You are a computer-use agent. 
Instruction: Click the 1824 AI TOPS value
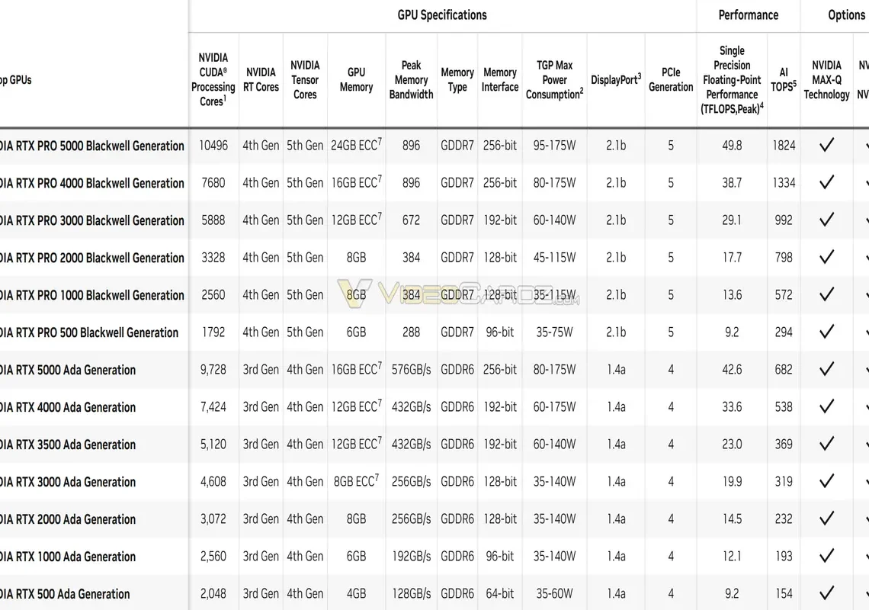tap(784, 146)
